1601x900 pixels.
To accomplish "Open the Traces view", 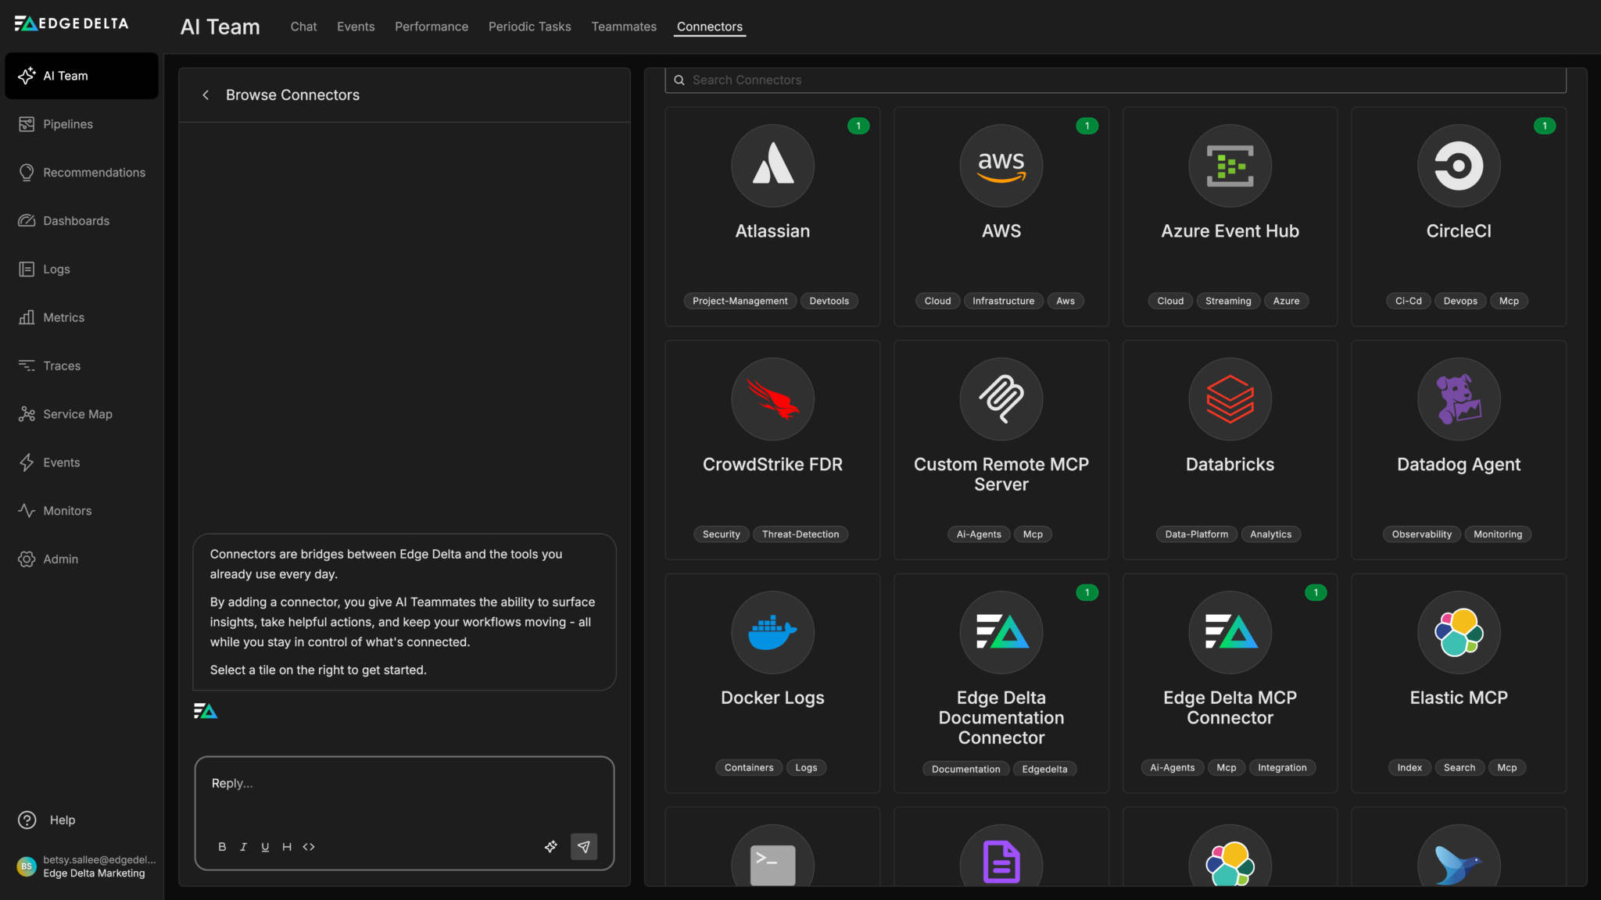I will [62, 365].
